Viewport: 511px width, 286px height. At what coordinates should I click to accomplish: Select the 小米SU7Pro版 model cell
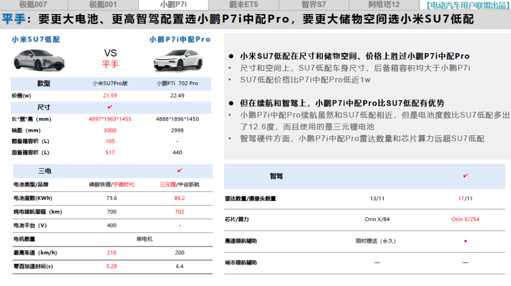pyautogui.click(x=110, y=83)
